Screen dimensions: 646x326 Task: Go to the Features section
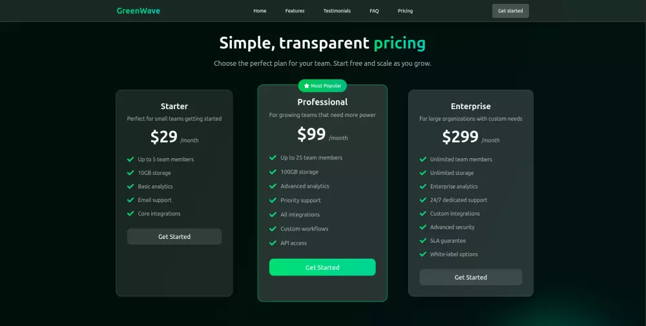coord(295,11)
